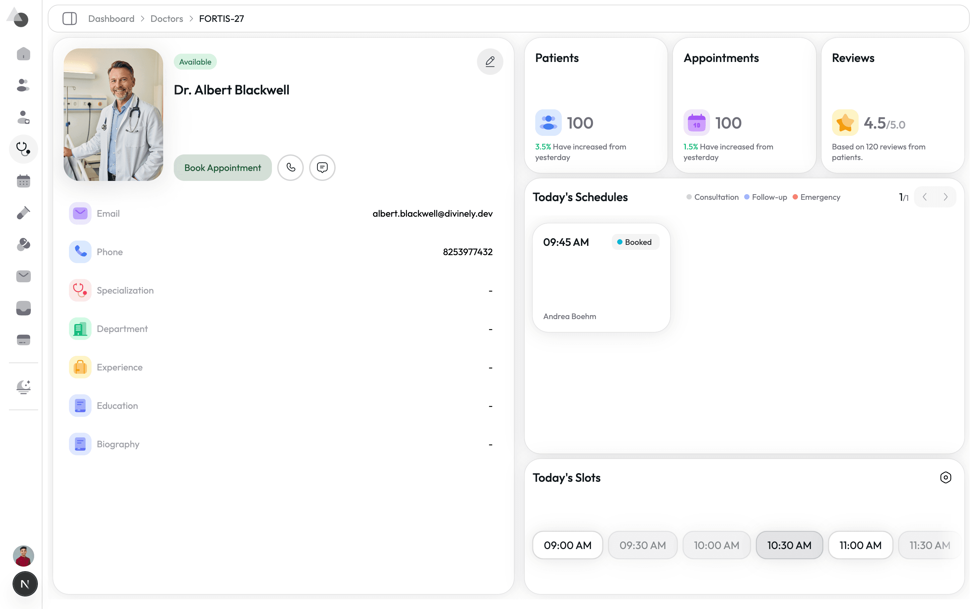Click the Book Appointment button
Viewport: 975px width, 609px height.
[x=223, y=168]
